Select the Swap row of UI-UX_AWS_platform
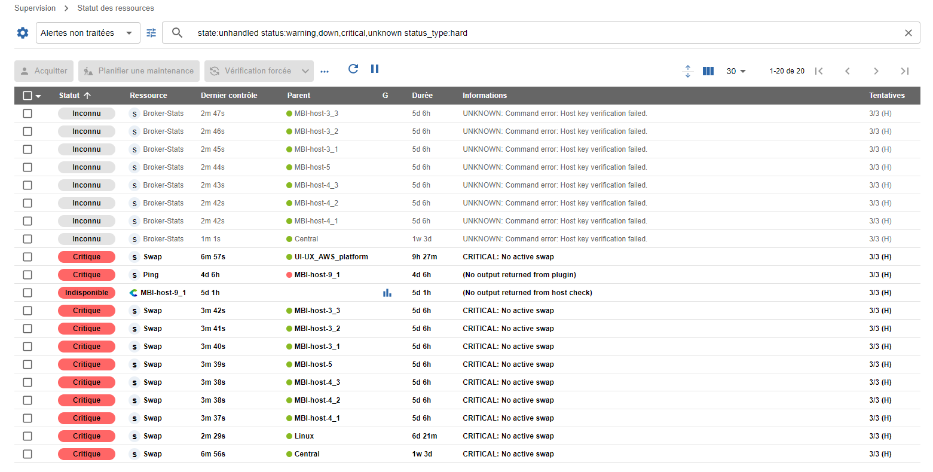This screenshot has height=472, width=933. [x=27, y=257]
